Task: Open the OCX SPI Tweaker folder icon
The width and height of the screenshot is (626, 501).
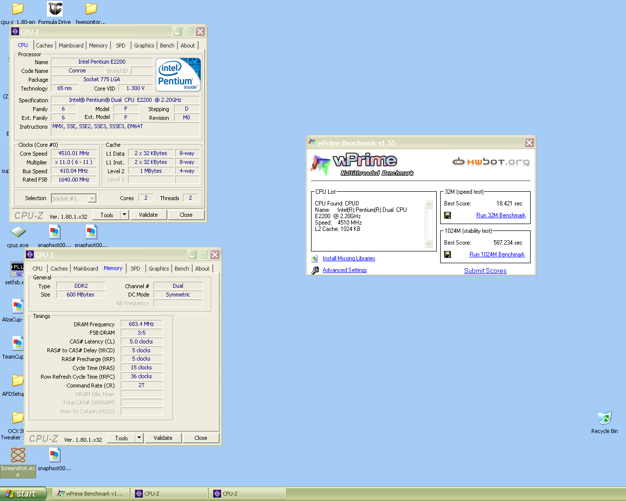Action: pyautogui.click(x=18, y=418)
